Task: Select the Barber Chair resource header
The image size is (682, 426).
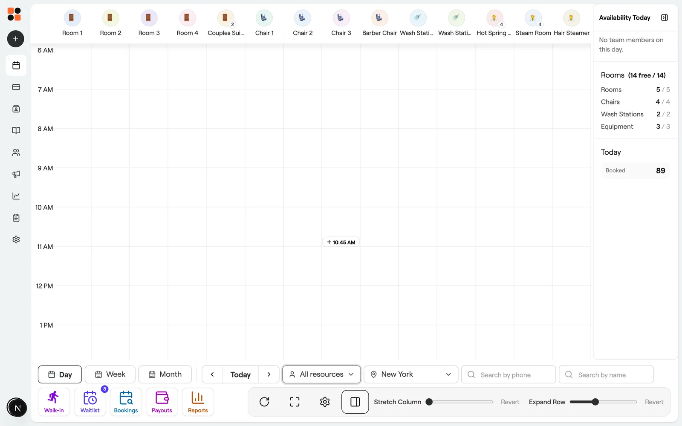Action: [379, 23]
